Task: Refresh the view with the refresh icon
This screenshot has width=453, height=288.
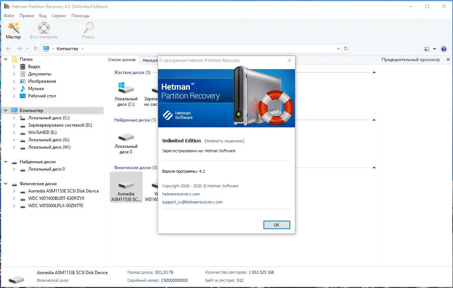Action: tap(345, 48)
